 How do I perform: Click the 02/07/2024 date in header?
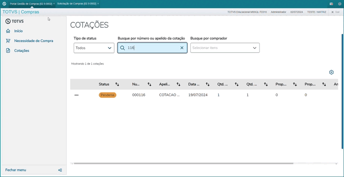pos(297,12)
